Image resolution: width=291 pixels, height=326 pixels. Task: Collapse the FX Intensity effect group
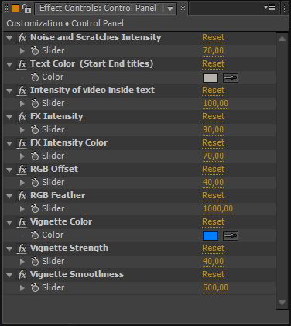pos(9,118)
